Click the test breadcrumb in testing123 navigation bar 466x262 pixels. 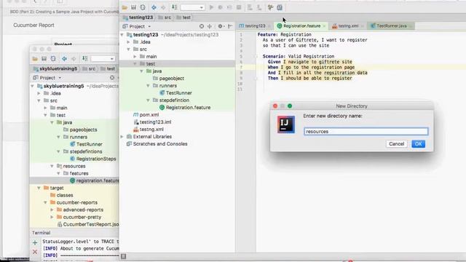[183, 17]
